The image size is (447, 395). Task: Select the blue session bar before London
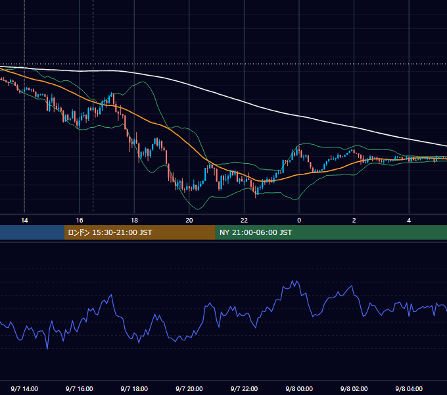[x=32, y=232]
